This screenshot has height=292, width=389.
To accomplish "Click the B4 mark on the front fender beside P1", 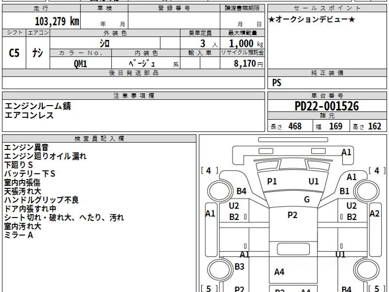I will tap(242, 191).
